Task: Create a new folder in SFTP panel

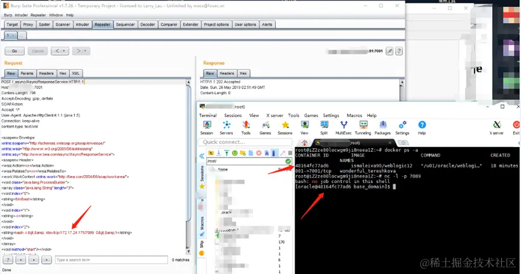Action: [x=243, y=153]
